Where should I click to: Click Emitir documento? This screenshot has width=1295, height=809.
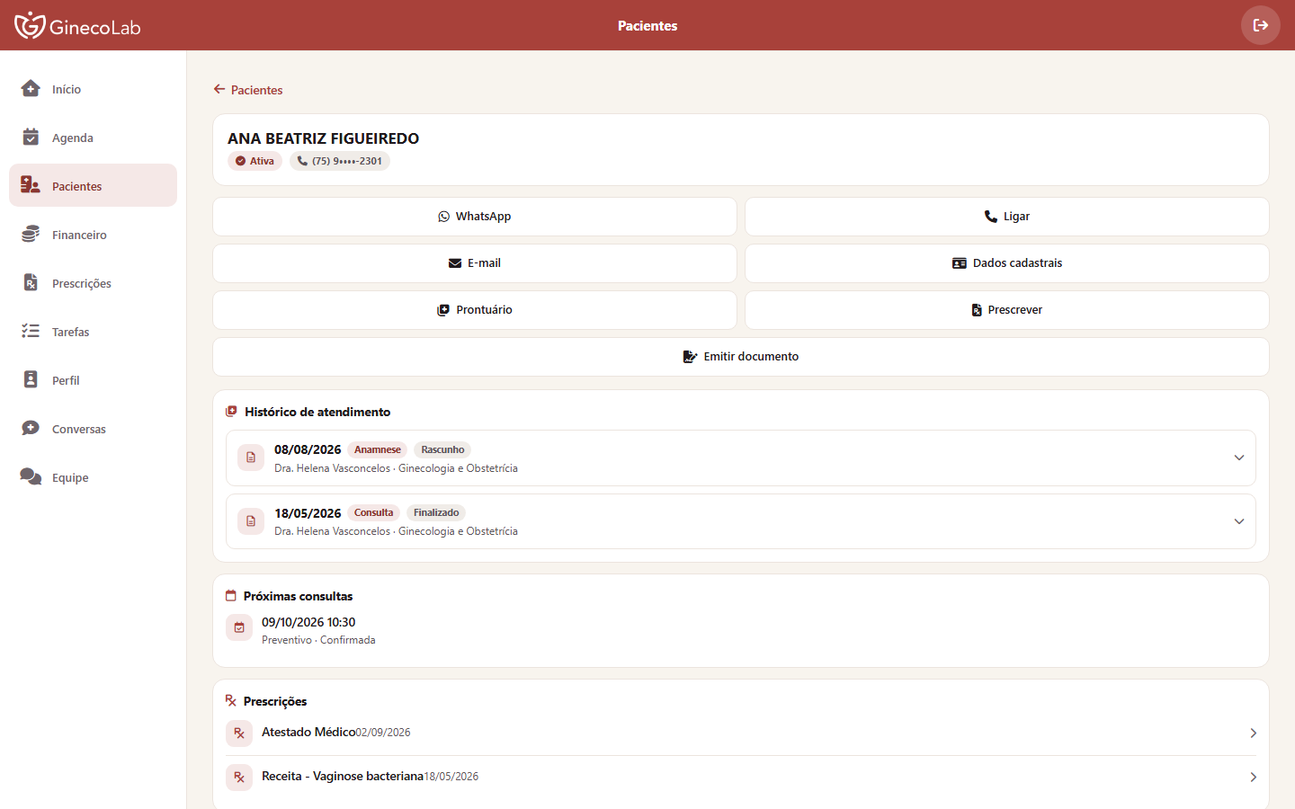741,357
